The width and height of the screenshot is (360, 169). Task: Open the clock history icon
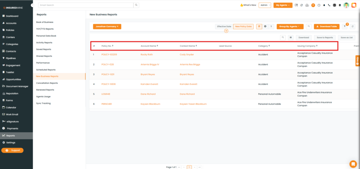(x=319, y=5)
